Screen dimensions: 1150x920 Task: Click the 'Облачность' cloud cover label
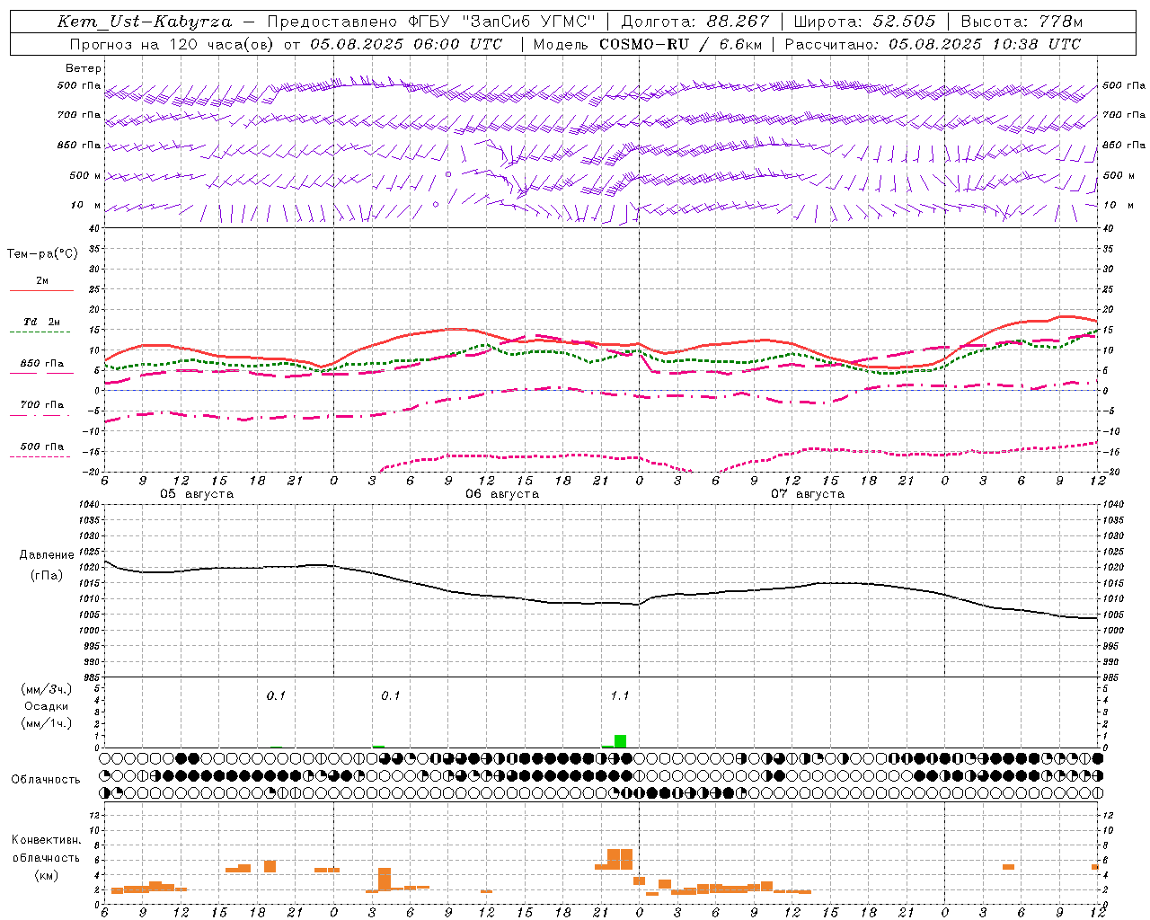click(x=46, y=779)
